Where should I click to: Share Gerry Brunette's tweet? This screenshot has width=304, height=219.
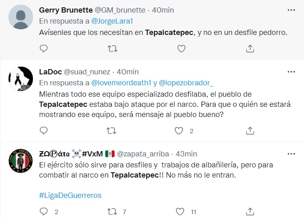click(x=250, y=49)
